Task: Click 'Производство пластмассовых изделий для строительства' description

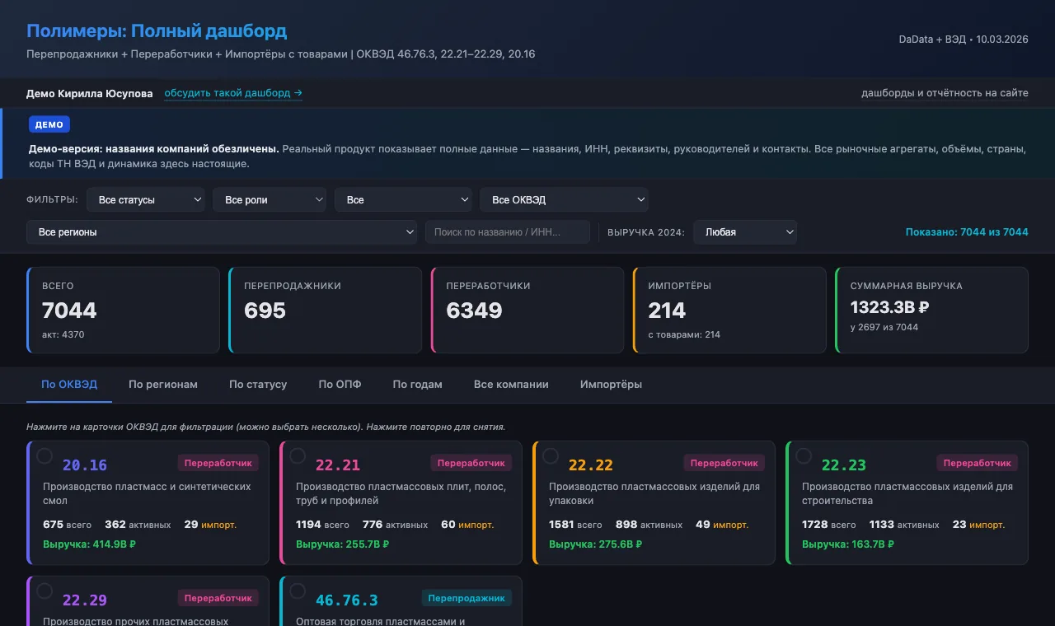Action: [x=907, y=493]
